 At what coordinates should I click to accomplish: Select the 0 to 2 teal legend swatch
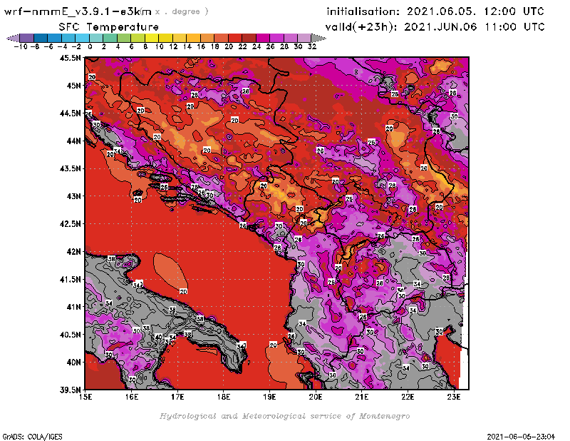(96, 38)
